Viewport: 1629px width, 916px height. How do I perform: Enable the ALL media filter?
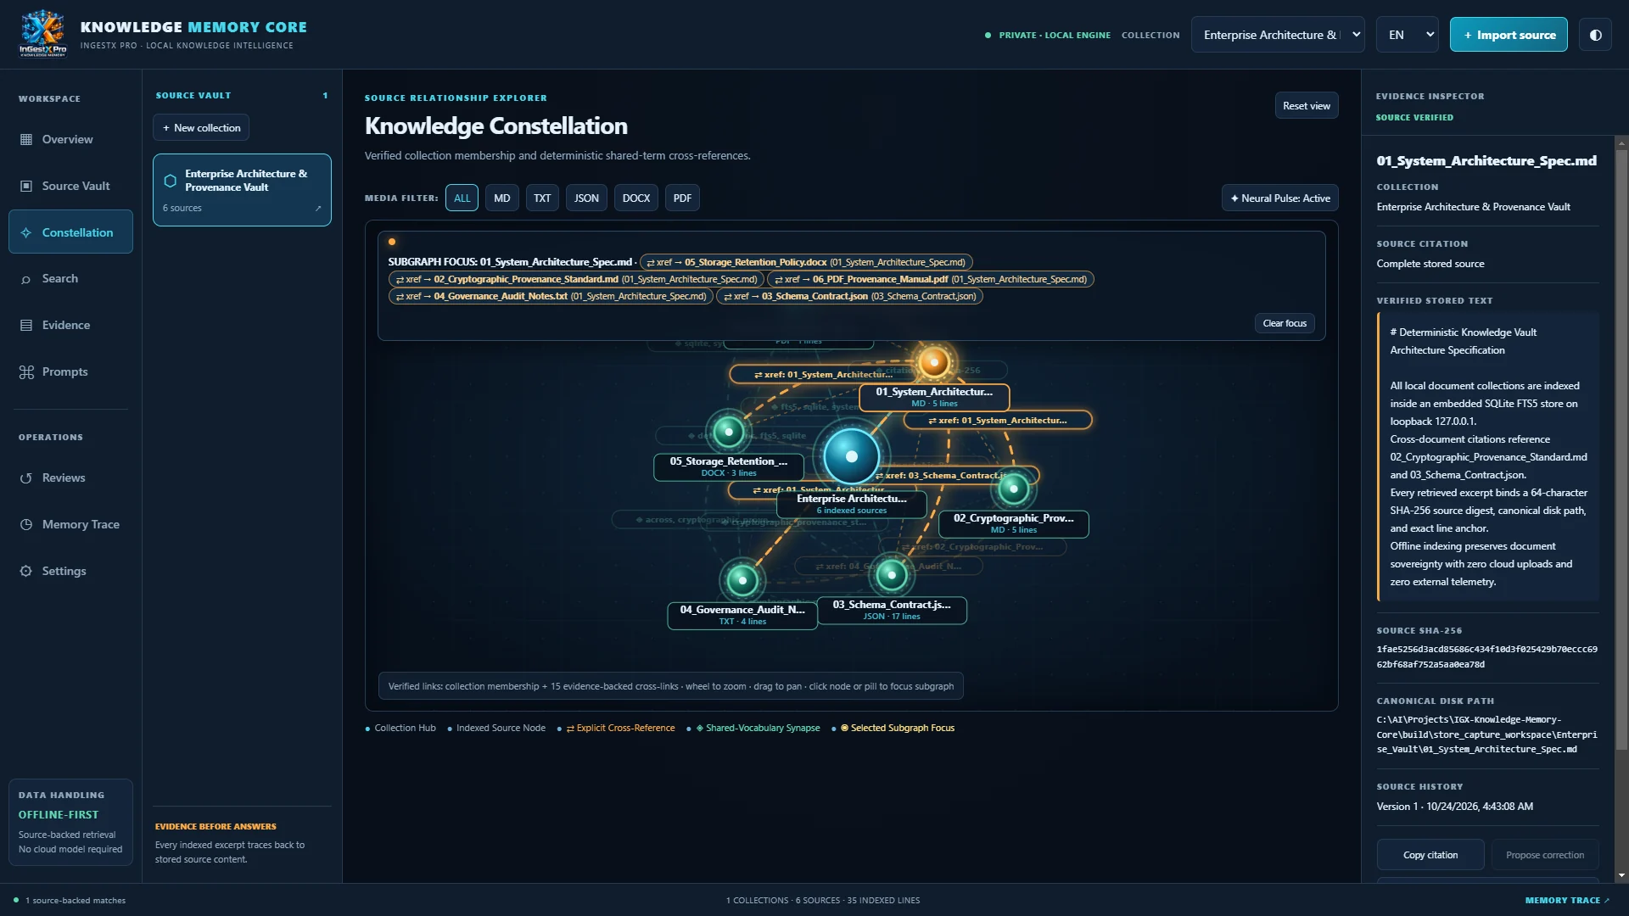462,198
